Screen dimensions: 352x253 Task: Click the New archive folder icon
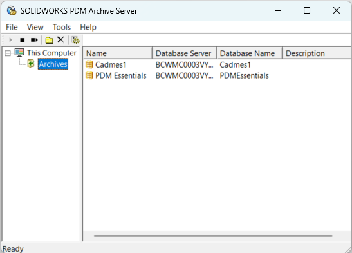49,40
